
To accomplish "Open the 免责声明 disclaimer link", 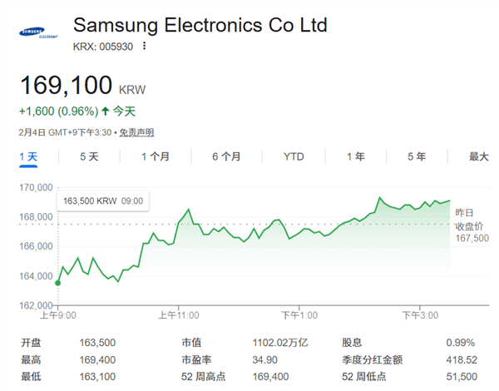I will (136, 132).
